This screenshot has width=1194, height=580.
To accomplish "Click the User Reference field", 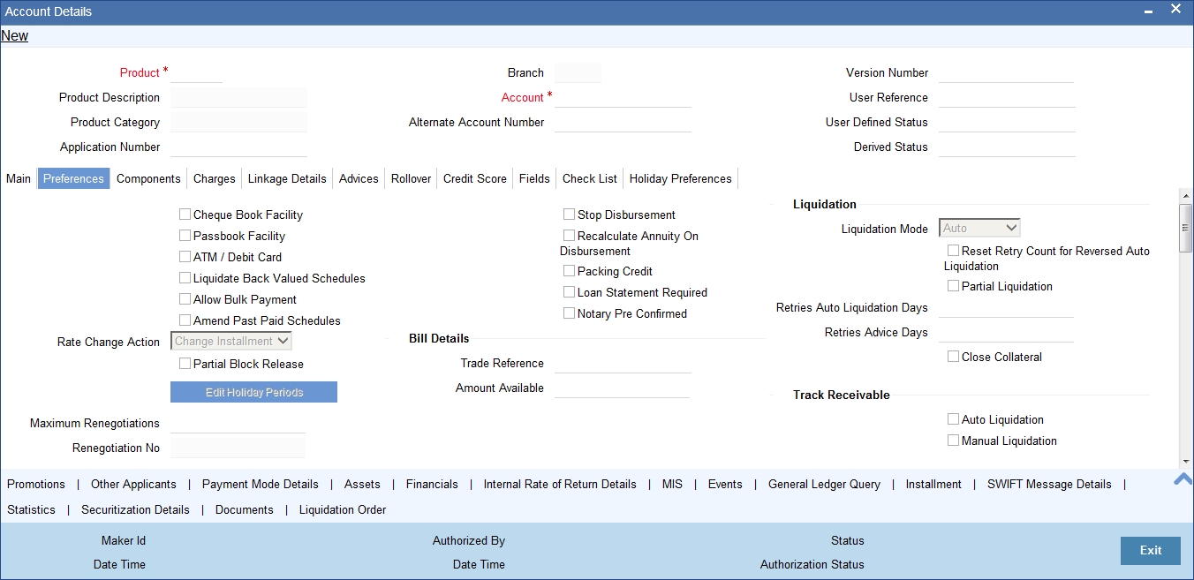I will (x=1007, y=97).
